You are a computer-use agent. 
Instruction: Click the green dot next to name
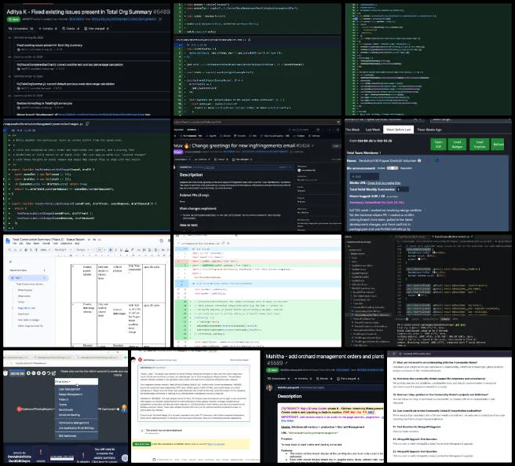433,161
